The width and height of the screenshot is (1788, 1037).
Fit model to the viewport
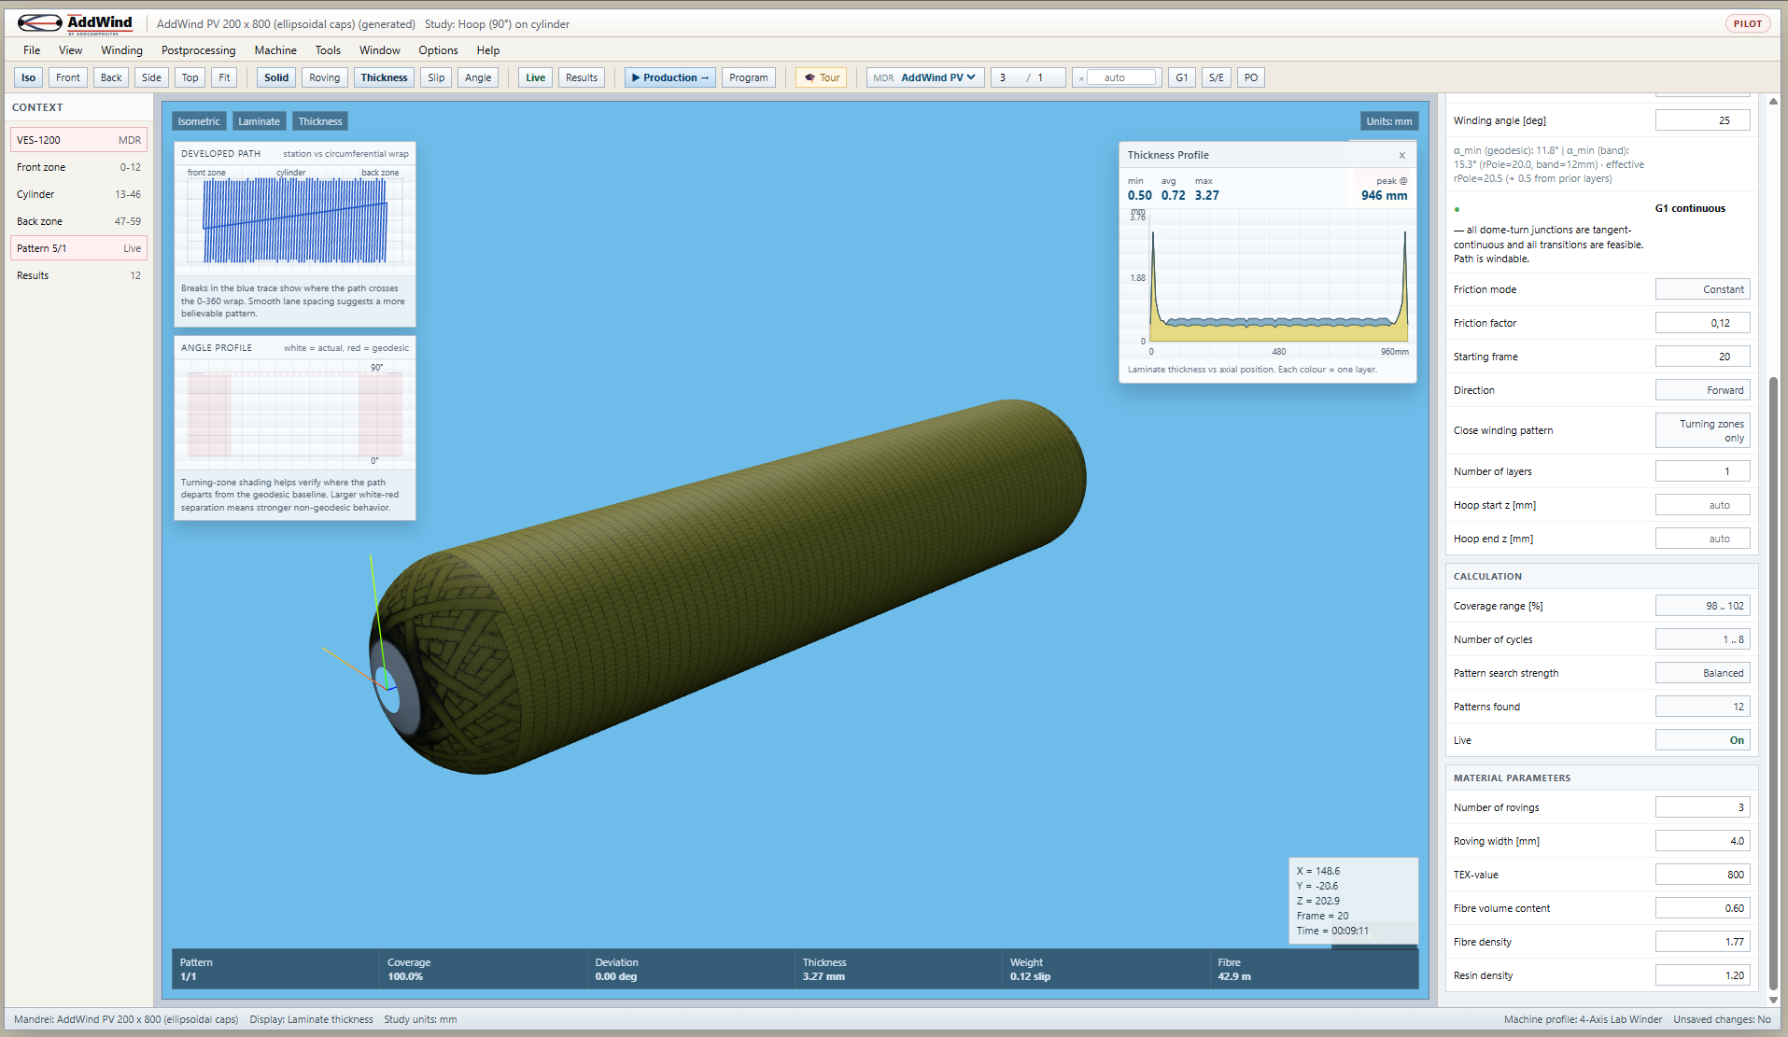click(x=224, y=77)
